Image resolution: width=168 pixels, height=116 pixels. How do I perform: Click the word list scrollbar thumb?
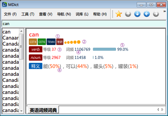click(x=21, y=47)
